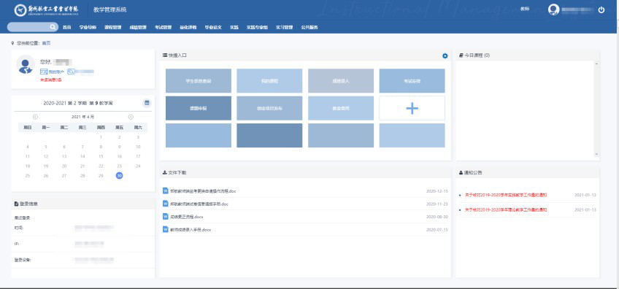Image resolution: width=619 pixels, height=289 pixels.
Task: Click the power logout icon
Action: 601,10
